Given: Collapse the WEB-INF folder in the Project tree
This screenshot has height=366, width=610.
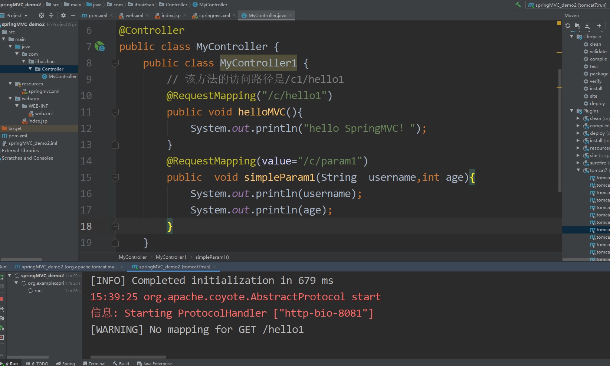Looking at the screenshot, I should click(17, 106).
